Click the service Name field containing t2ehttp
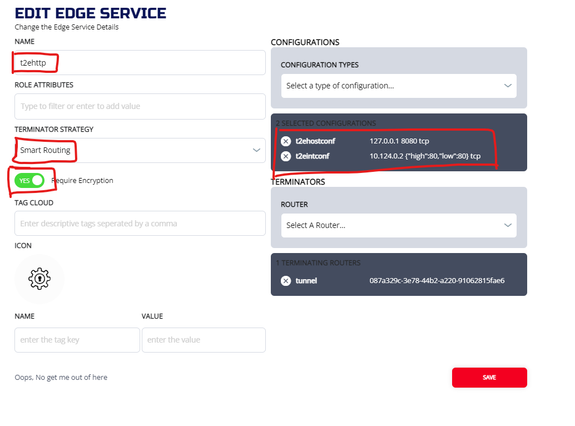The image size is (575, 426). (x=140, y=63)
